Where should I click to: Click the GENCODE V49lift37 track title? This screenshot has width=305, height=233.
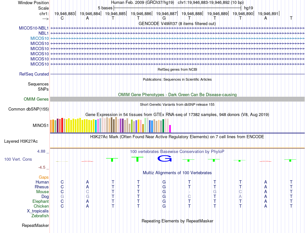177,23
